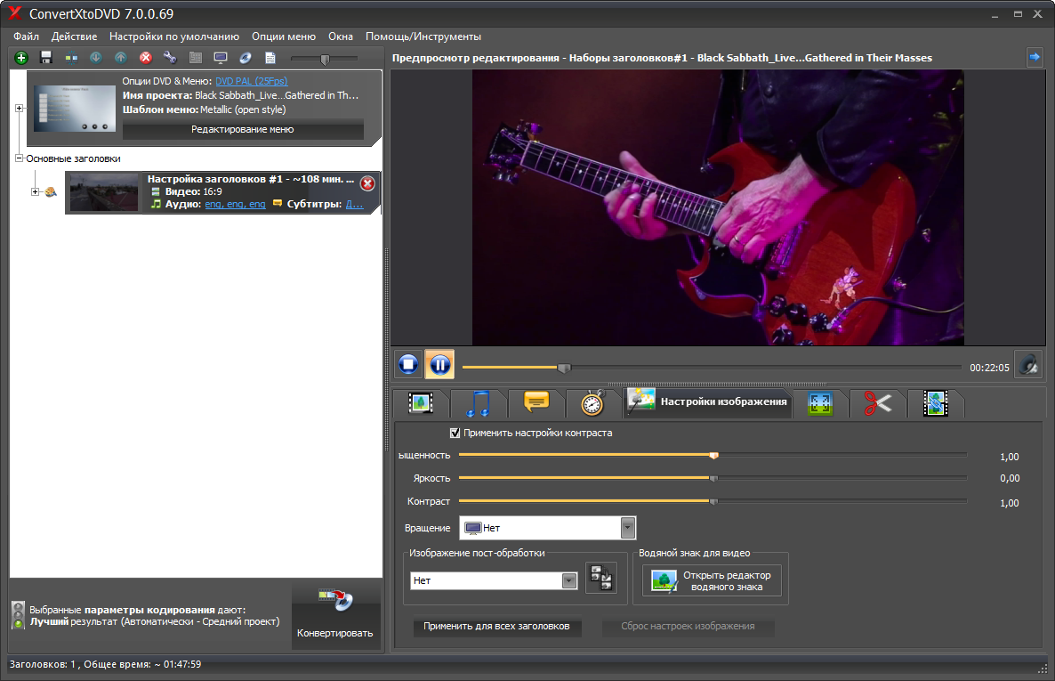Open the chapters stopwatch tab
Image resolution: width=1055 pixels, height=681 pixels.
(592, 403)
